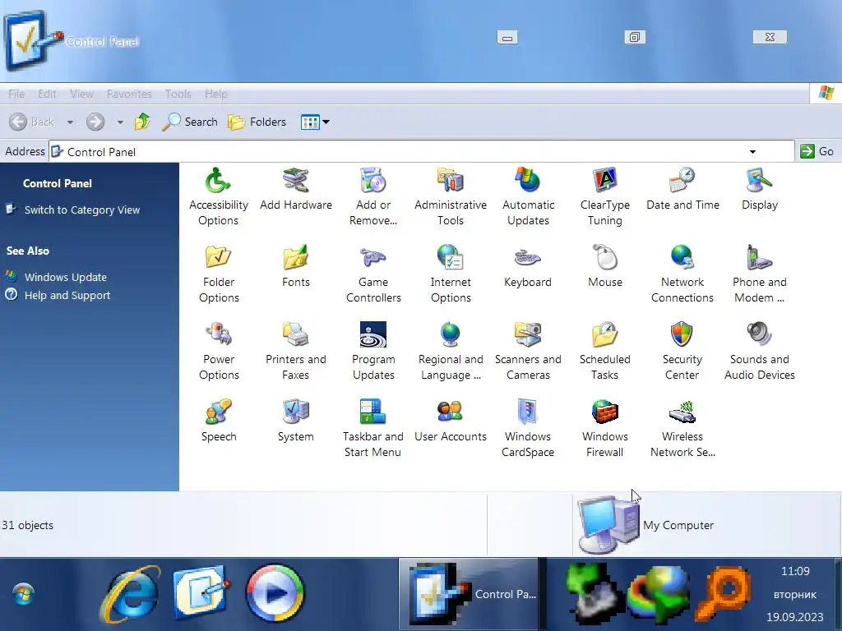Click Control Panel taskbar button
The height and width of the screenshot is (631, 842).
(468, 594)
